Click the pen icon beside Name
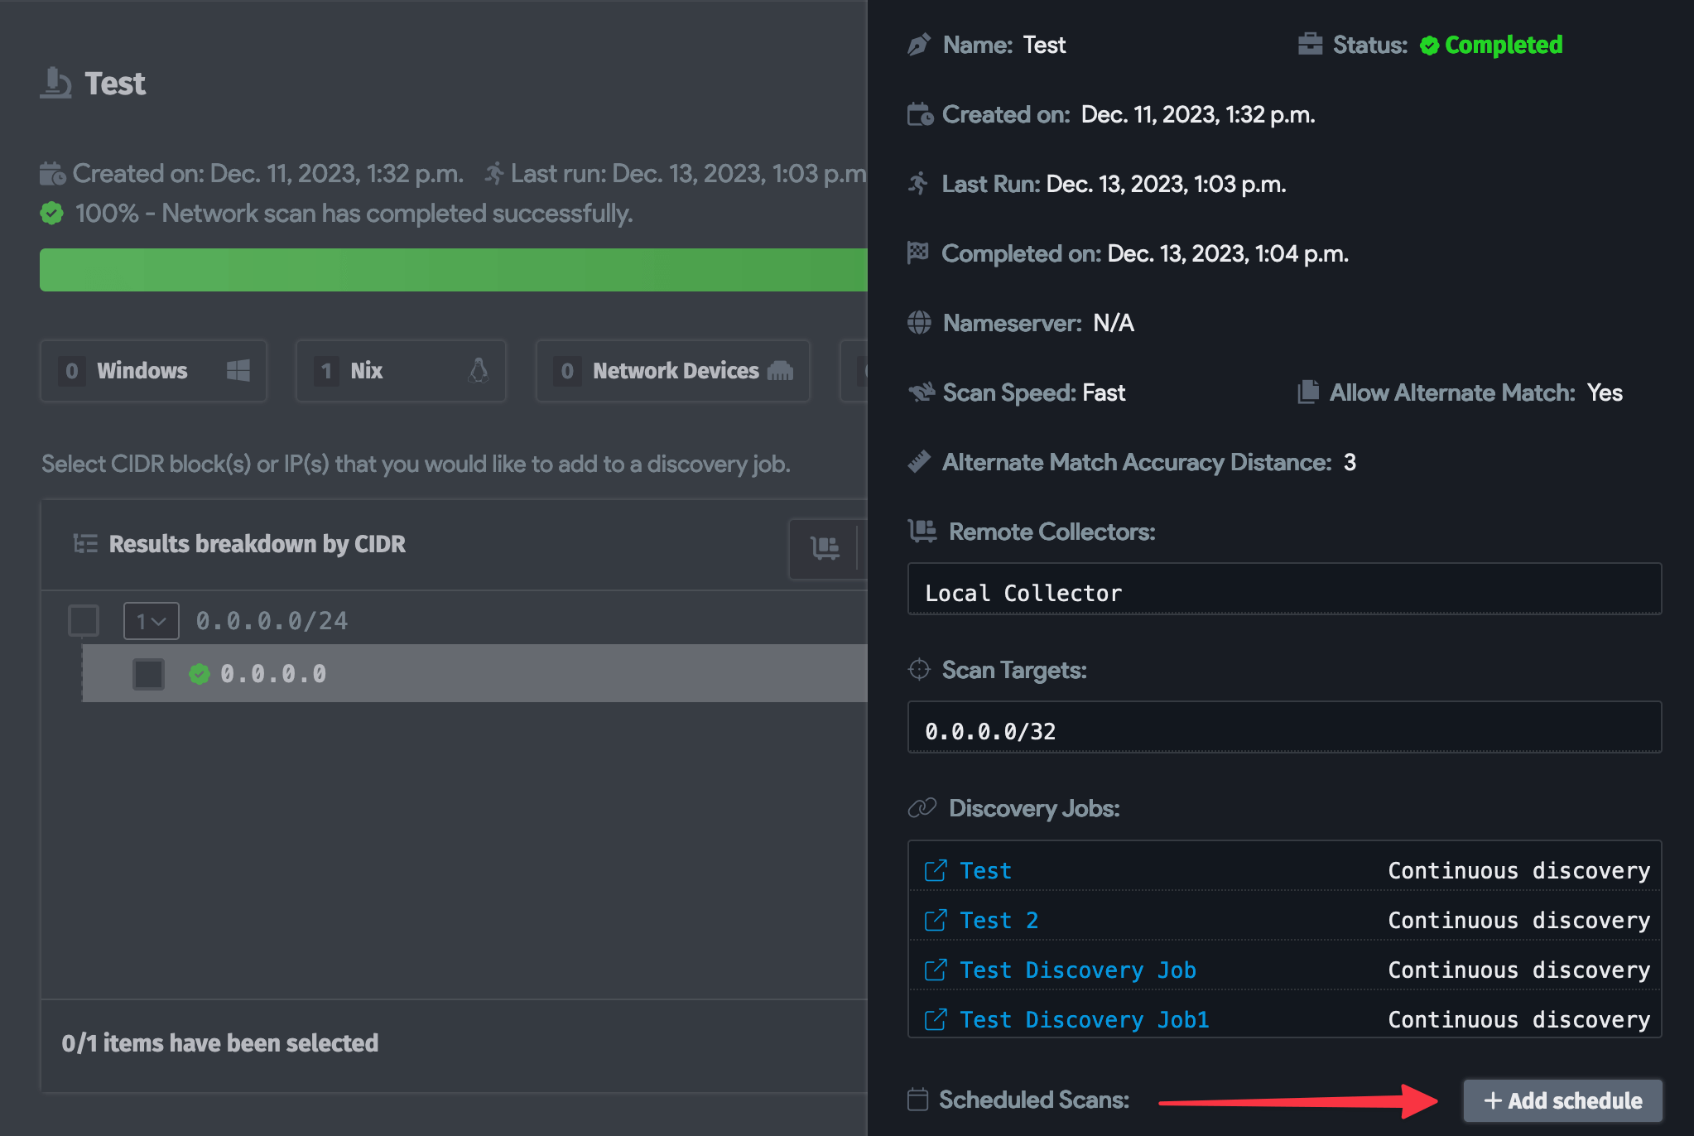Viewport: 1694px width, 1136px height. pyautogui.click(x=919, y=45)
